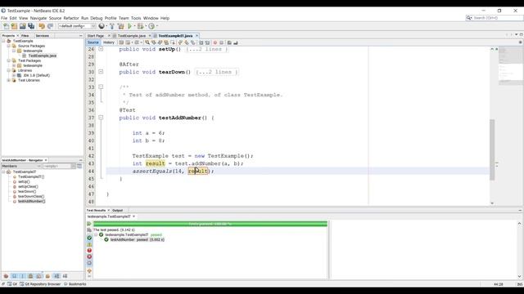Viewport: 524px width, 294px height.
Task: Click the Rerun tests green icon
Action: tap(89, 224)
